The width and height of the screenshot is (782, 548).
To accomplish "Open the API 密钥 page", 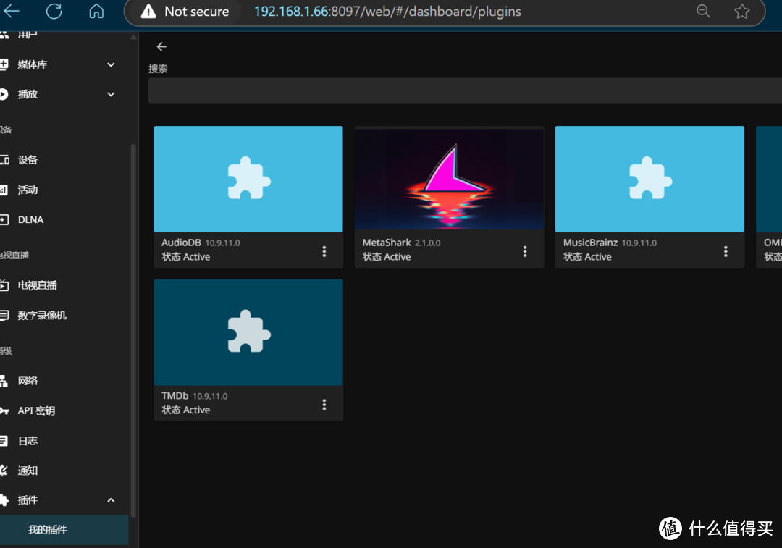I will 36,410.
